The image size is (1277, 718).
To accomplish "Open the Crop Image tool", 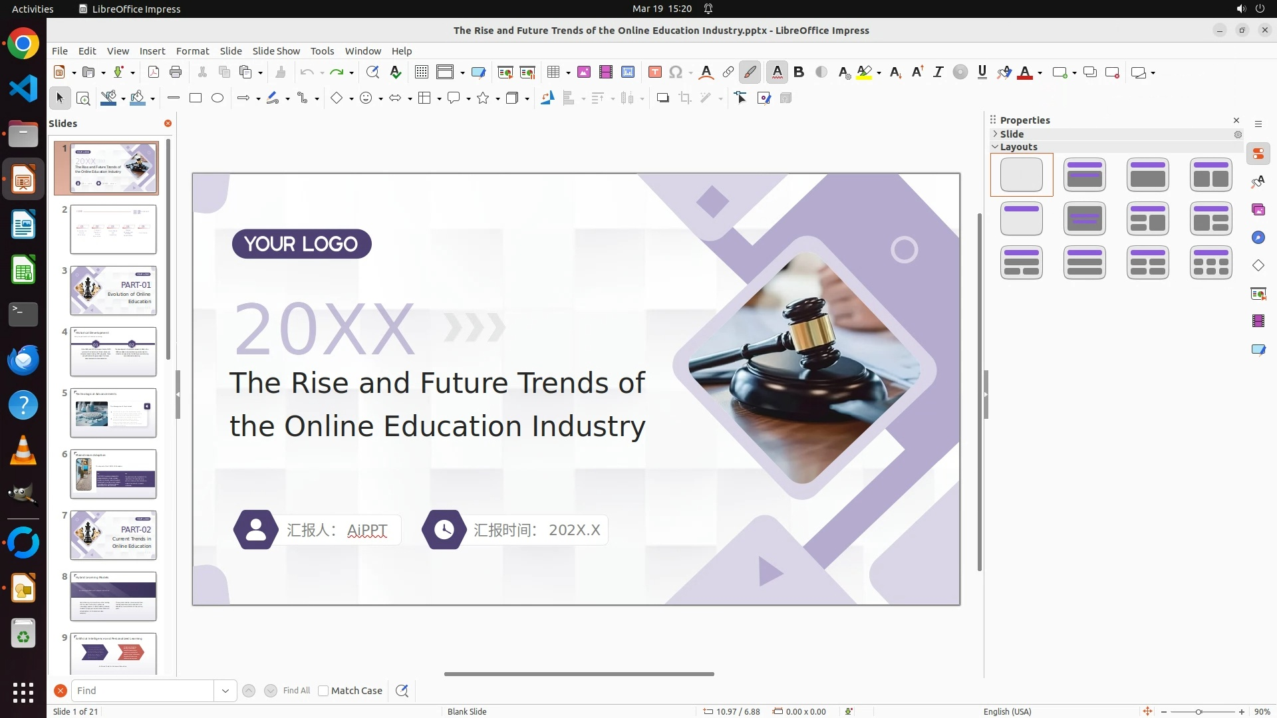I will pyautogui.click(x=685, y=98).
